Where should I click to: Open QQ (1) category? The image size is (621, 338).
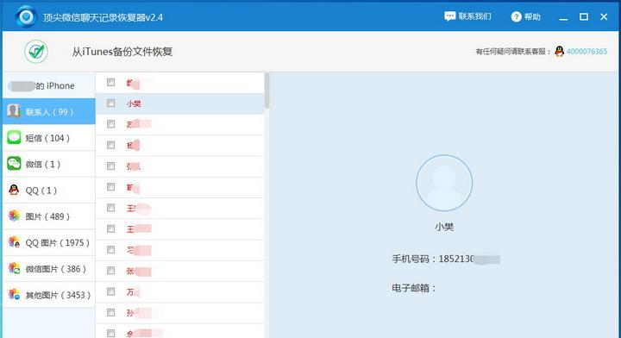tap(48, 191)
